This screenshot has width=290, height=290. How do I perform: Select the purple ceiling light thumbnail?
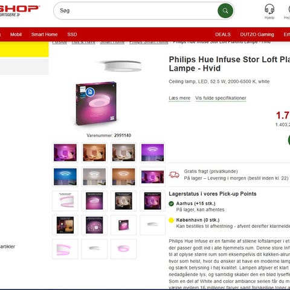pyautogui.click(x=152, y=153)
